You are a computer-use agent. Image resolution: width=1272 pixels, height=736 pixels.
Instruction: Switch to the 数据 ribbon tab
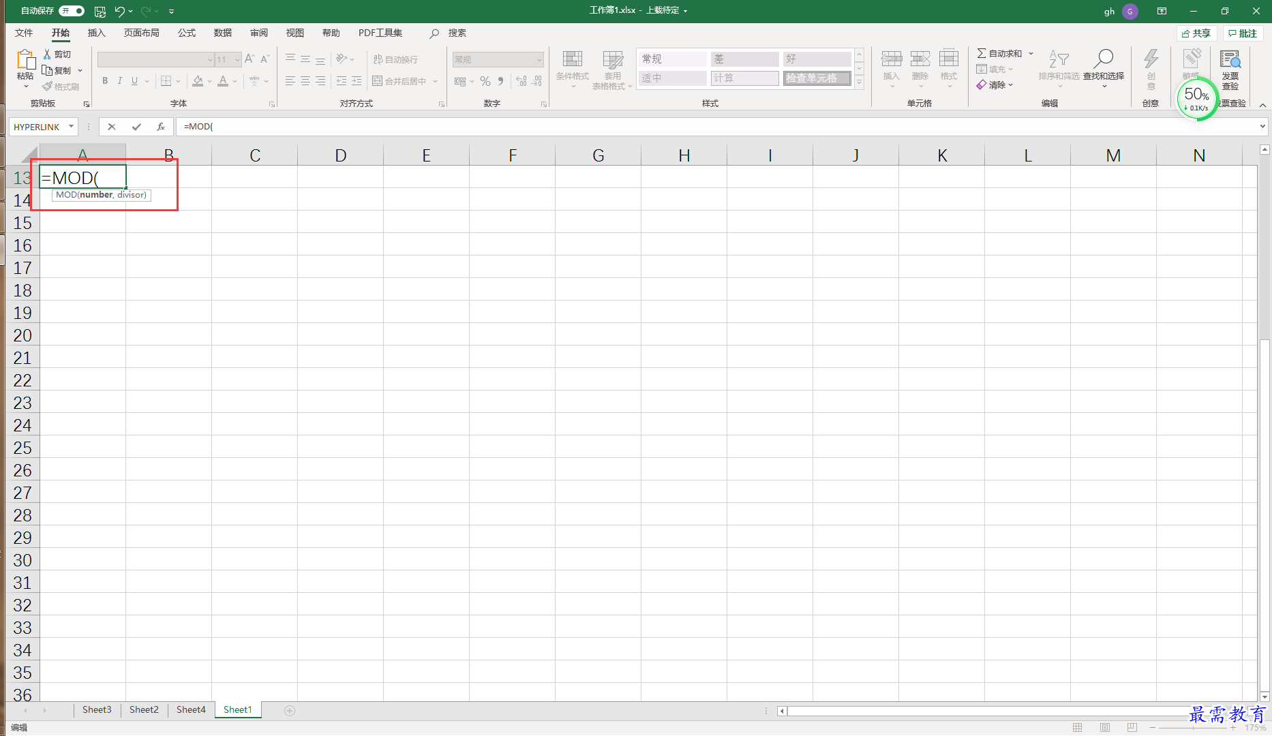223,33
